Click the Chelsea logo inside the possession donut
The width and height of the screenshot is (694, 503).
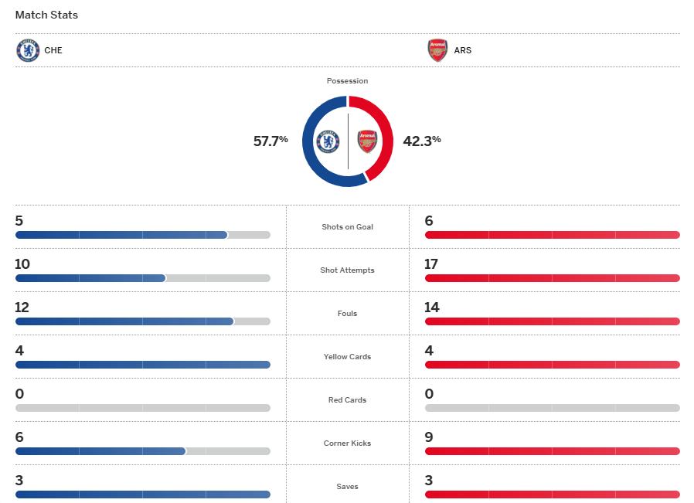pos(328,141)
